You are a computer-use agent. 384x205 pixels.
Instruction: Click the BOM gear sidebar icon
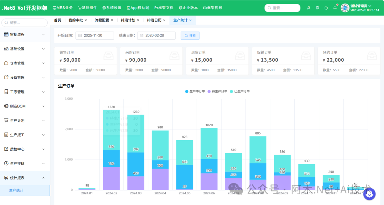pyautogui.click(x=6, y=106)
